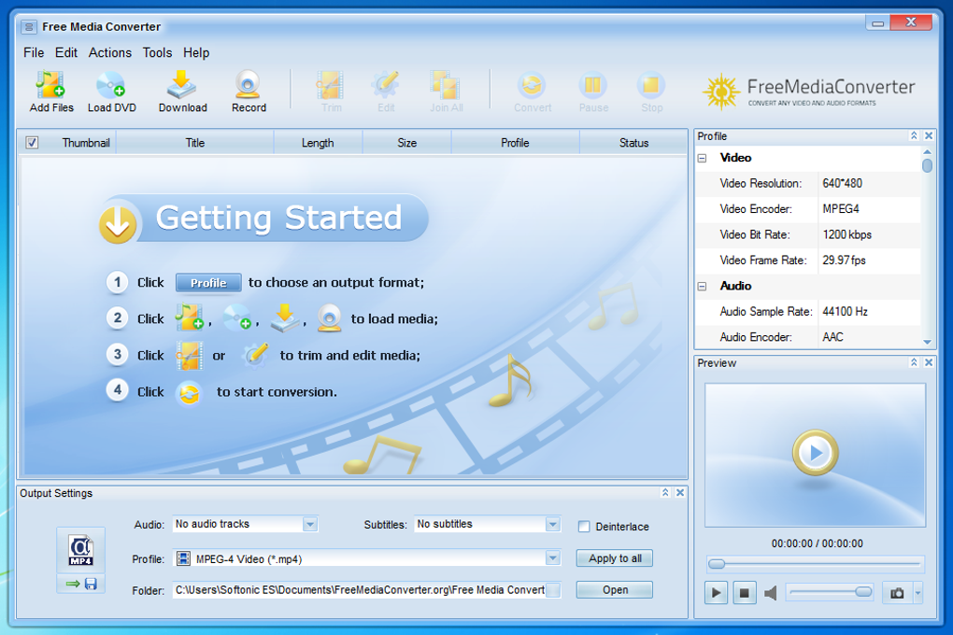This screenshot has height=635, width=953.
Task: Mute audio with the speaker icon
Action: click(771, 593)
